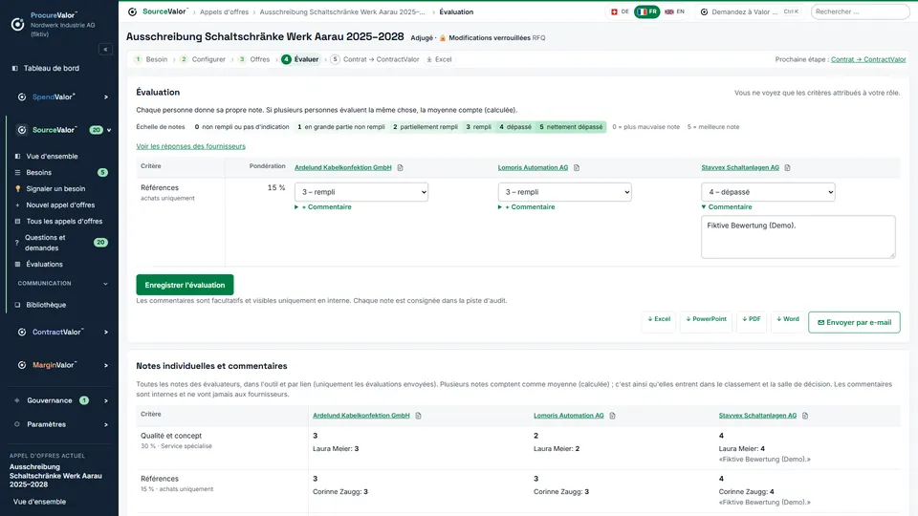The image size is (918, 516).
Task: Click the ProcureValor logo icon
Action: (17, 24)
